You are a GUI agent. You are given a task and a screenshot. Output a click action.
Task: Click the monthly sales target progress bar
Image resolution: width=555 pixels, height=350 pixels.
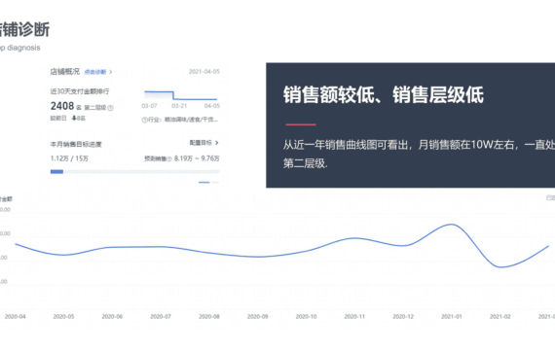(135, 172)
